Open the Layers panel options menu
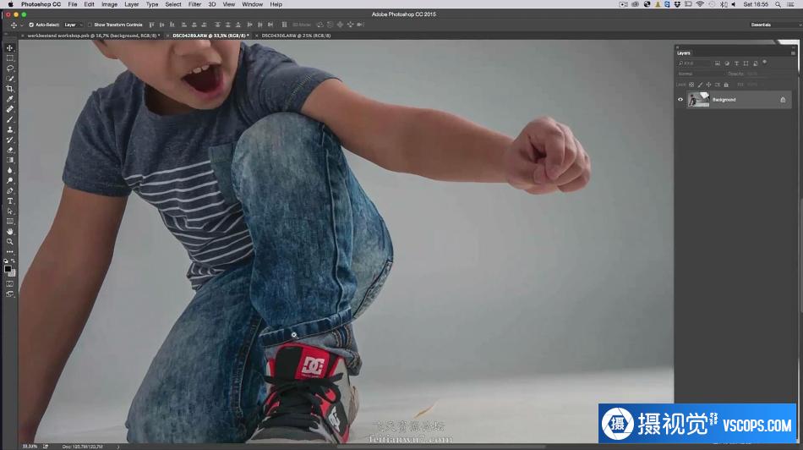The image size is (803, 450). (793, 53)
